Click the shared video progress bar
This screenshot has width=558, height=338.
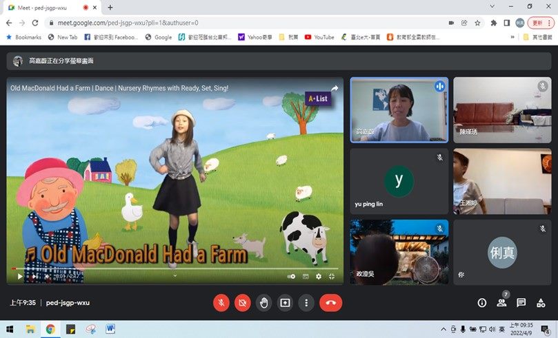tap(172, 268)
